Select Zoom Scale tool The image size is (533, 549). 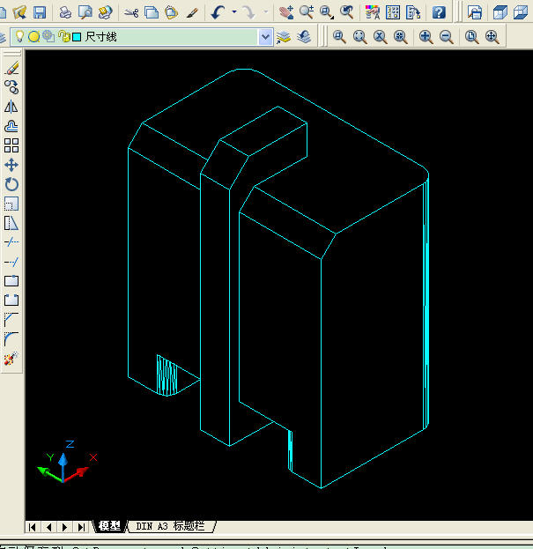point(380,37)
